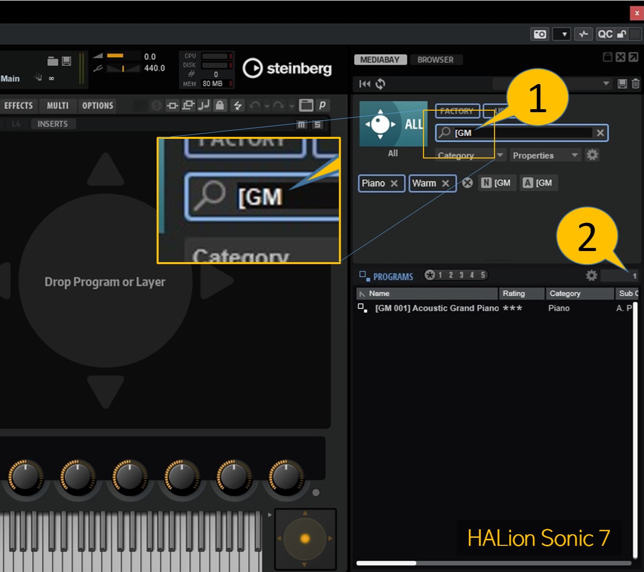Click the MediaBay refresh arrows icon
Viewport: 644px width, 572px height.
pos(380,84)
